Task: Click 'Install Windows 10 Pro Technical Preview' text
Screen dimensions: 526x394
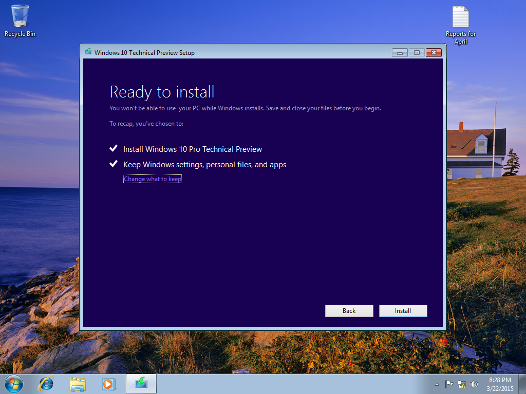Action: click(193, 149)
